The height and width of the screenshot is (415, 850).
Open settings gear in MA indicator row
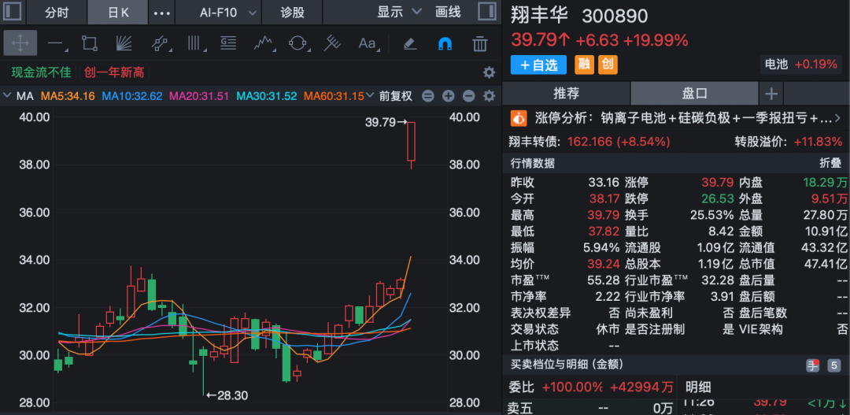[x=489, y=96]
